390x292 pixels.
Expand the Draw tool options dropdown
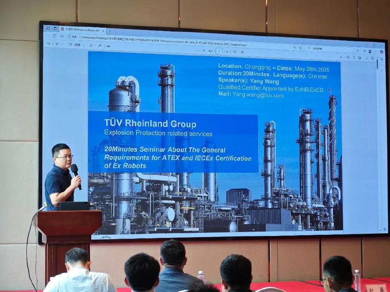coord(84,45)
